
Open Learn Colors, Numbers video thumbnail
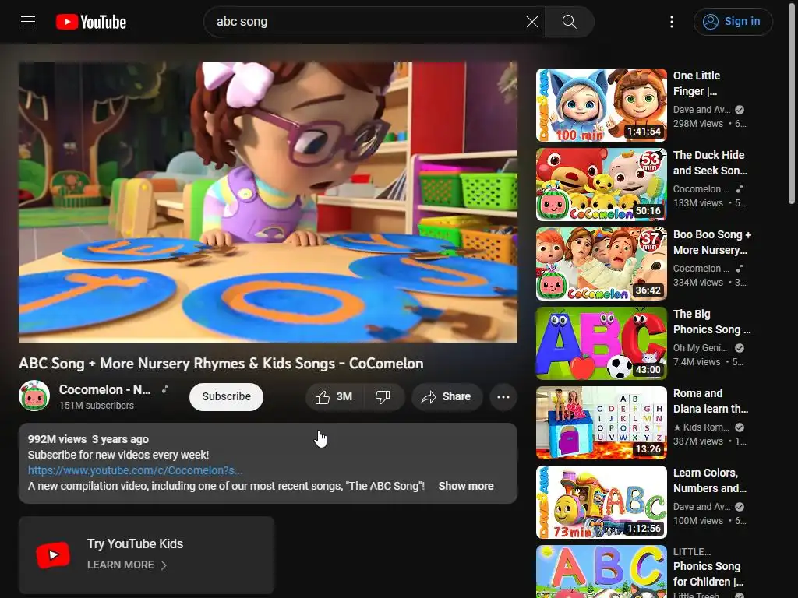601,502
